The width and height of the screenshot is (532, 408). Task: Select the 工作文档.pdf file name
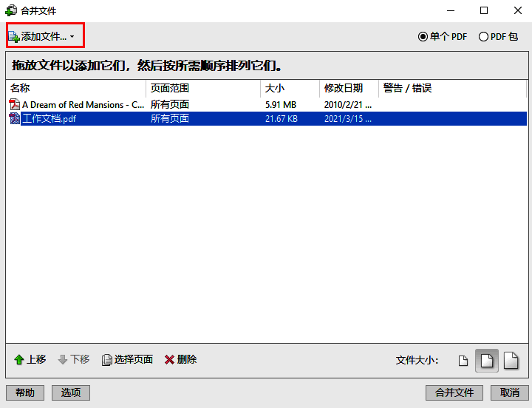point(50,119)
